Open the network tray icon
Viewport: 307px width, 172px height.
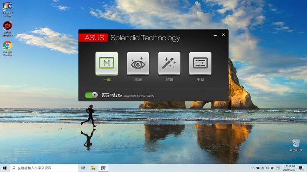pos(263,168)
